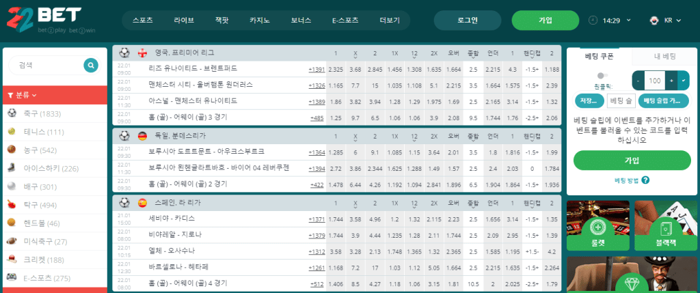Click the clock icon next to 14:29
Viewport: 700px width, 293px height.
pos(593,20)
